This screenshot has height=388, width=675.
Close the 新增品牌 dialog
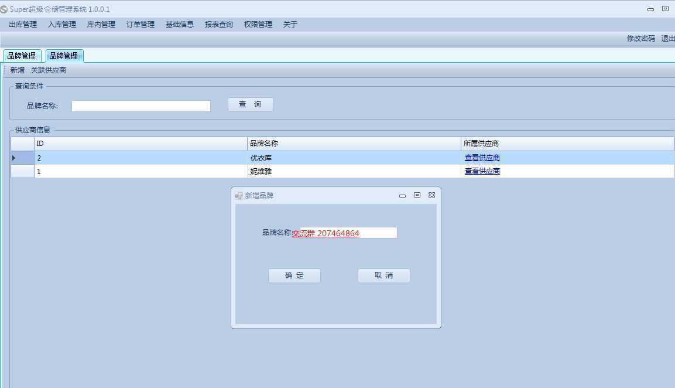(x=432, y=195)
